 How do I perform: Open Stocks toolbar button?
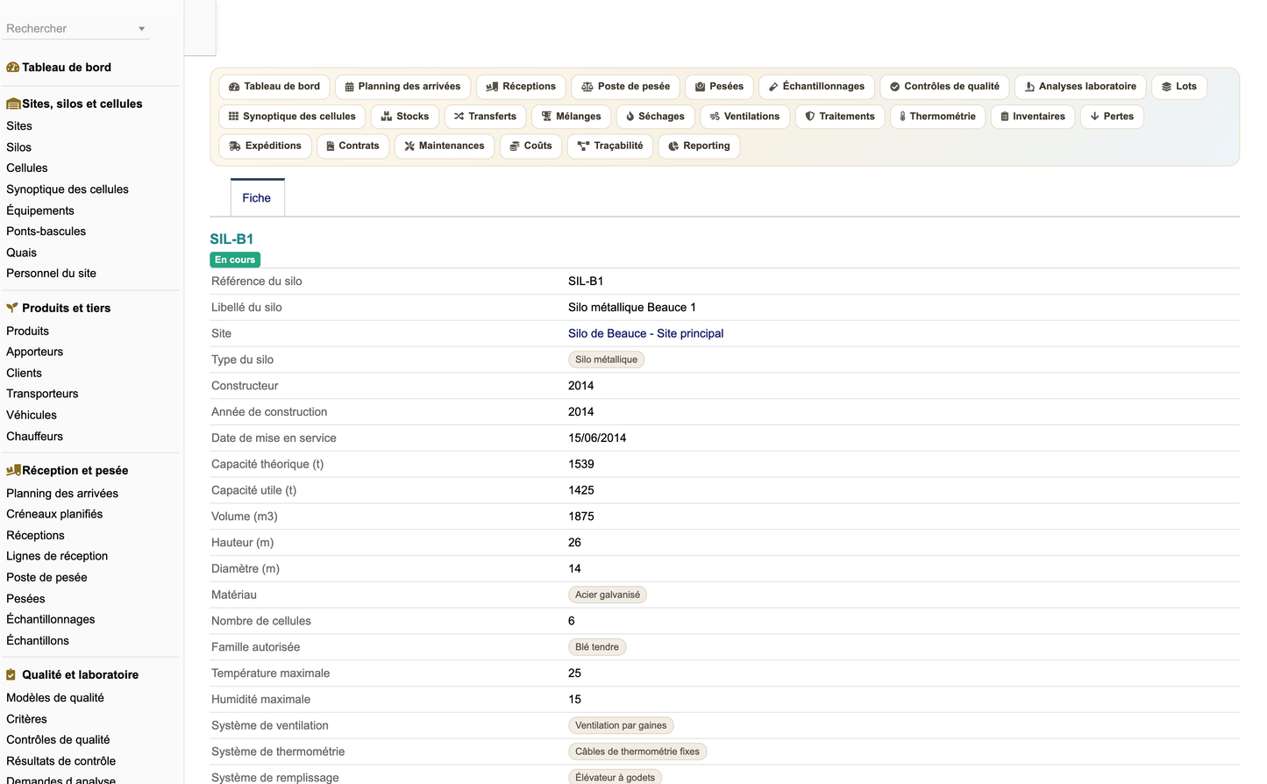[405, 117]
